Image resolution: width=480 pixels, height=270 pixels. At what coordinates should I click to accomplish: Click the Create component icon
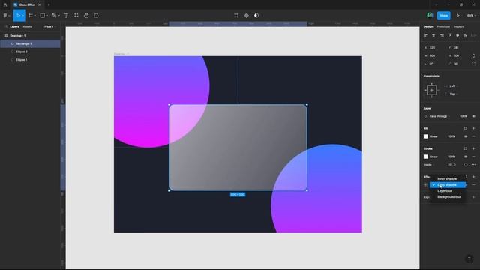[x=247, y=15]
